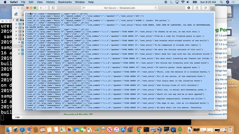
Task: Open QuickTime Player from the Dock
Action: click(x=173, y=130)
